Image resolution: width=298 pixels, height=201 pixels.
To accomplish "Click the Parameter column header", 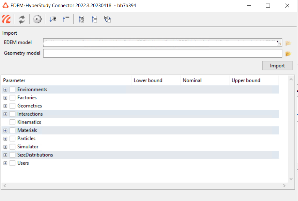I will (67, 80).
